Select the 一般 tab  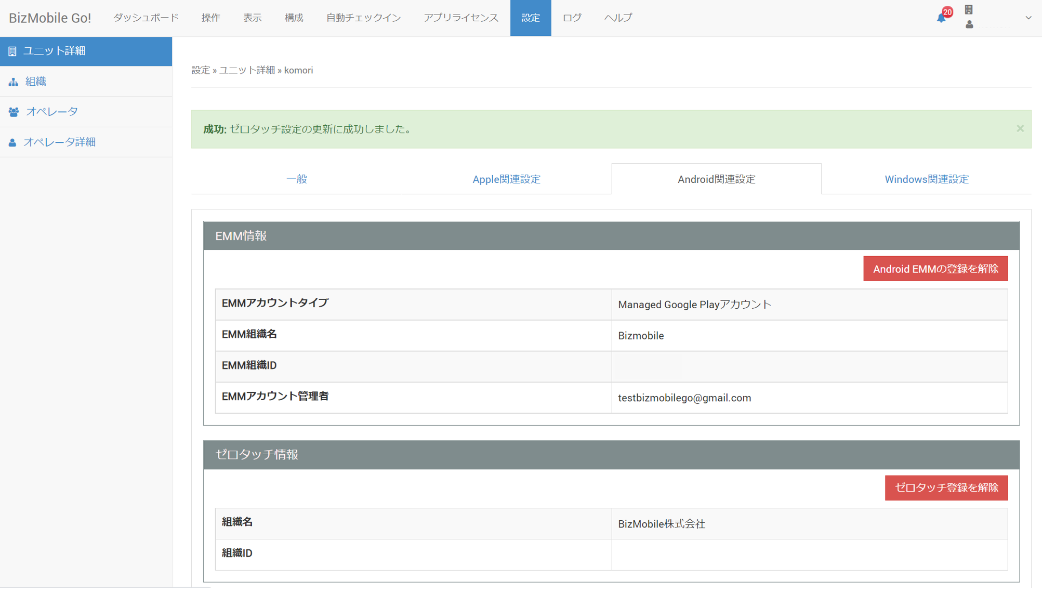click(297, 179)
